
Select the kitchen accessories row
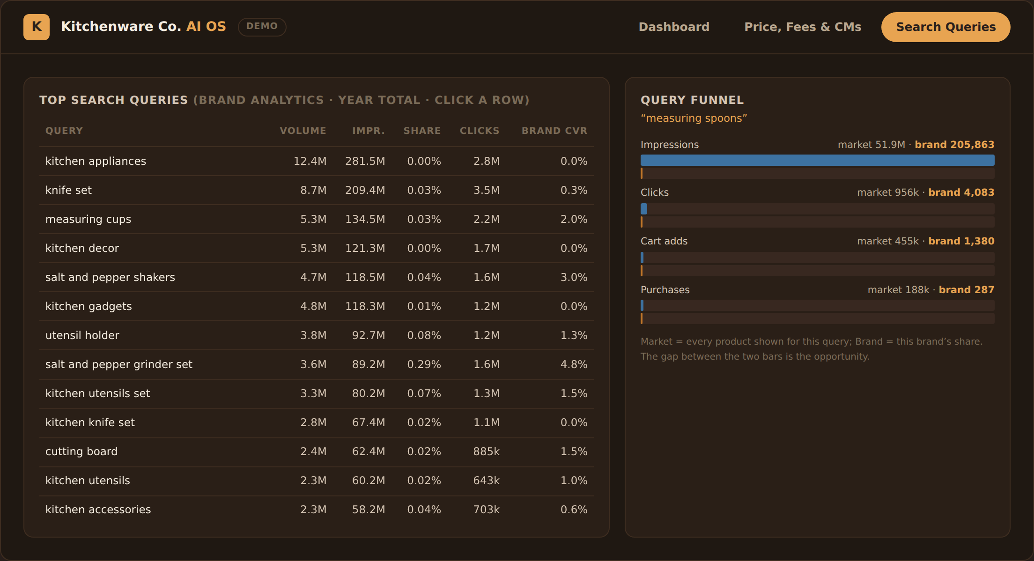317,509
